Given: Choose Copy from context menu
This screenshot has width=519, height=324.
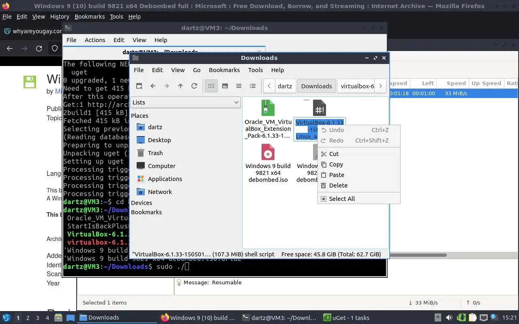Looking at the screenshot, I should click(x=359, y=164).
